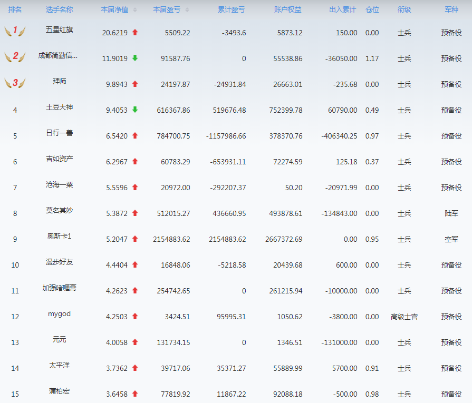This screenshot has width=472, height=403.
Task: Click the 累计盈亏 column header
Action: [x=231, y=9]
